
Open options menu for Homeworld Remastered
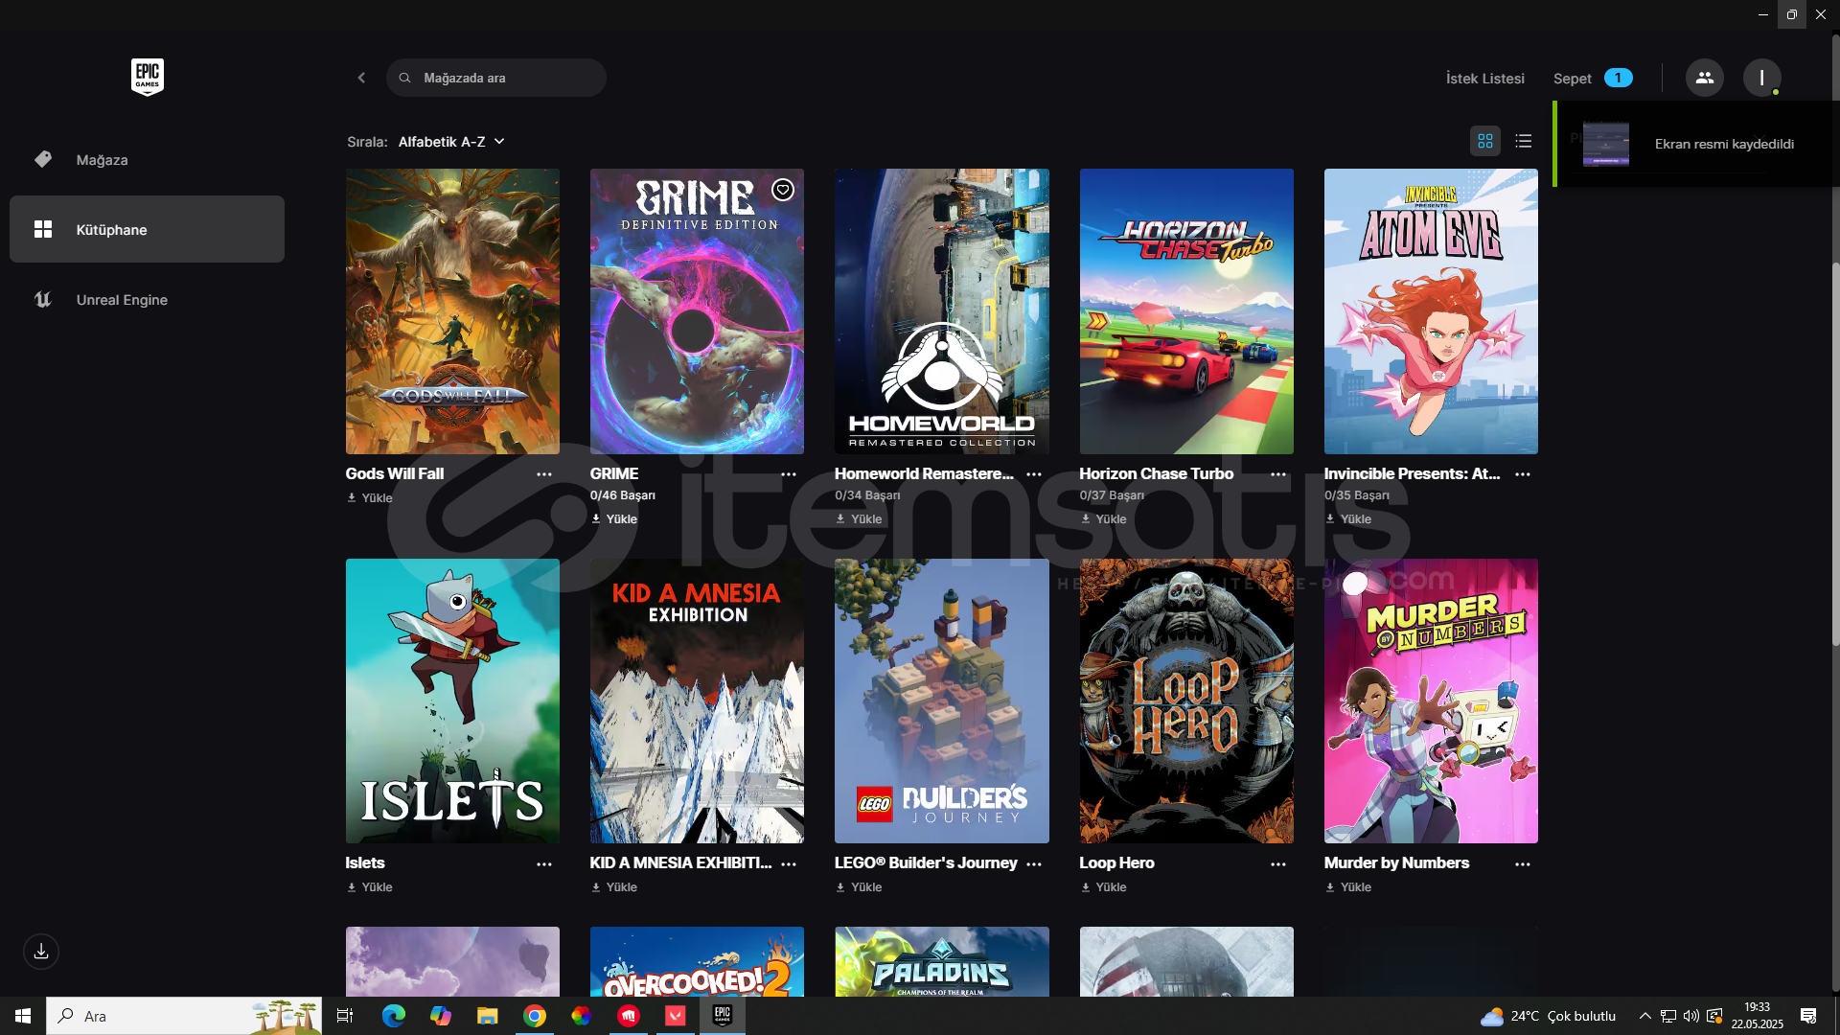click(x=1034, y=474)
